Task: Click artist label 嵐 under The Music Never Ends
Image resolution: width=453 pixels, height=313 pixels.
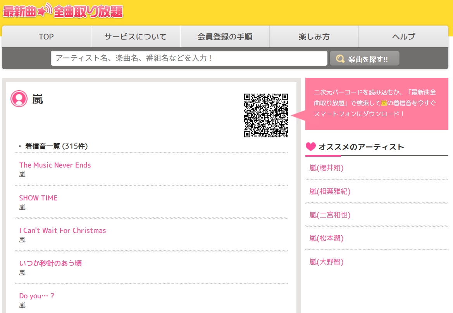Action: (x=22, y=174)
